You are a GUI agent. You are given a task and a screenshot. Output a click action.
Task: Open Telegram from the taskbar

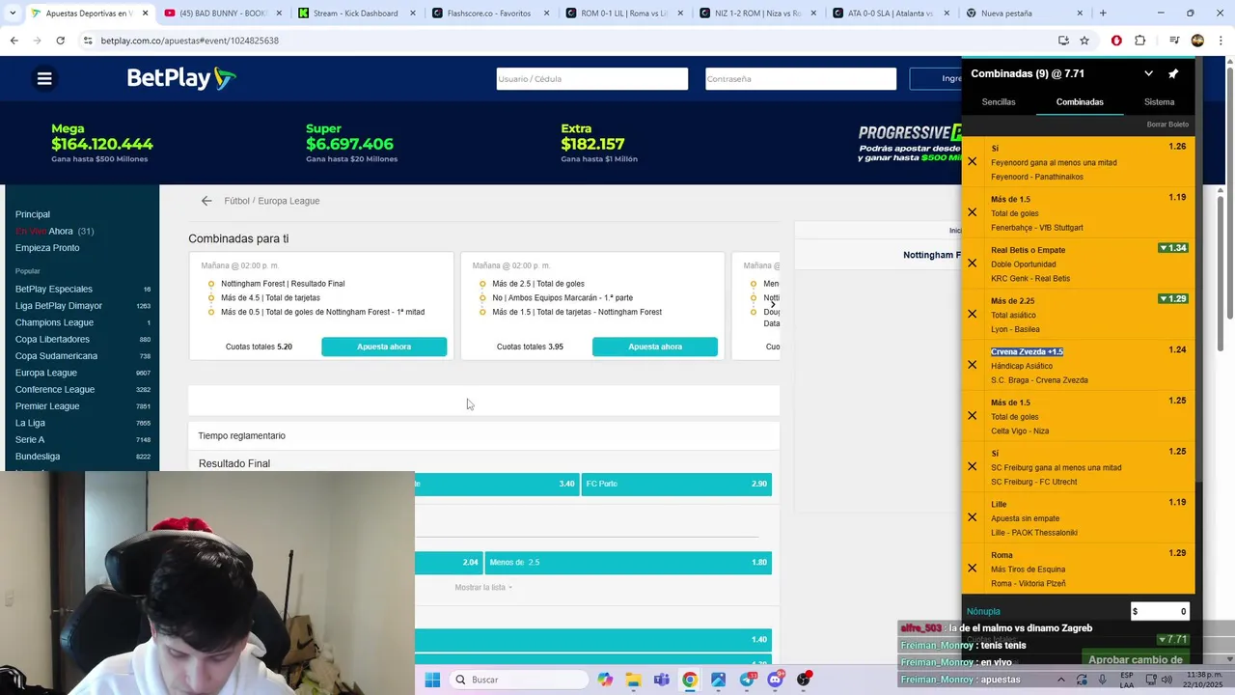[x=748, y=680]
